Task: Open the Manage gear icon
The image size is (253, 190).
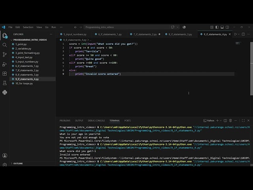Action: (x=5, y=165)
